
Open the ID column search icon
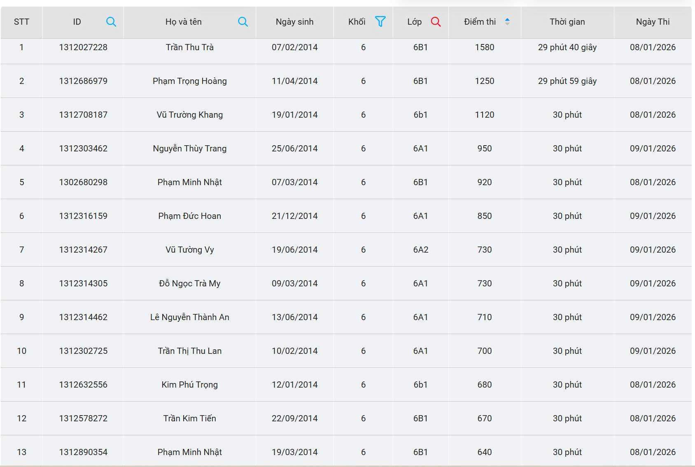coord(111,22)
